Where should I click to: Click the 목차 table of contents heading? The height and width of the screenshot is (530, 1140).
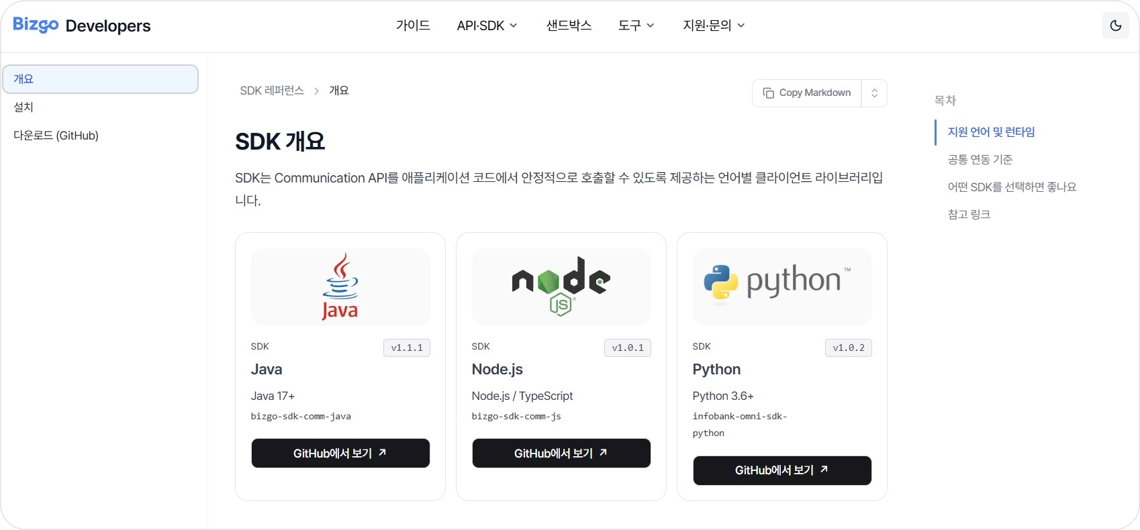coord(945,101)
